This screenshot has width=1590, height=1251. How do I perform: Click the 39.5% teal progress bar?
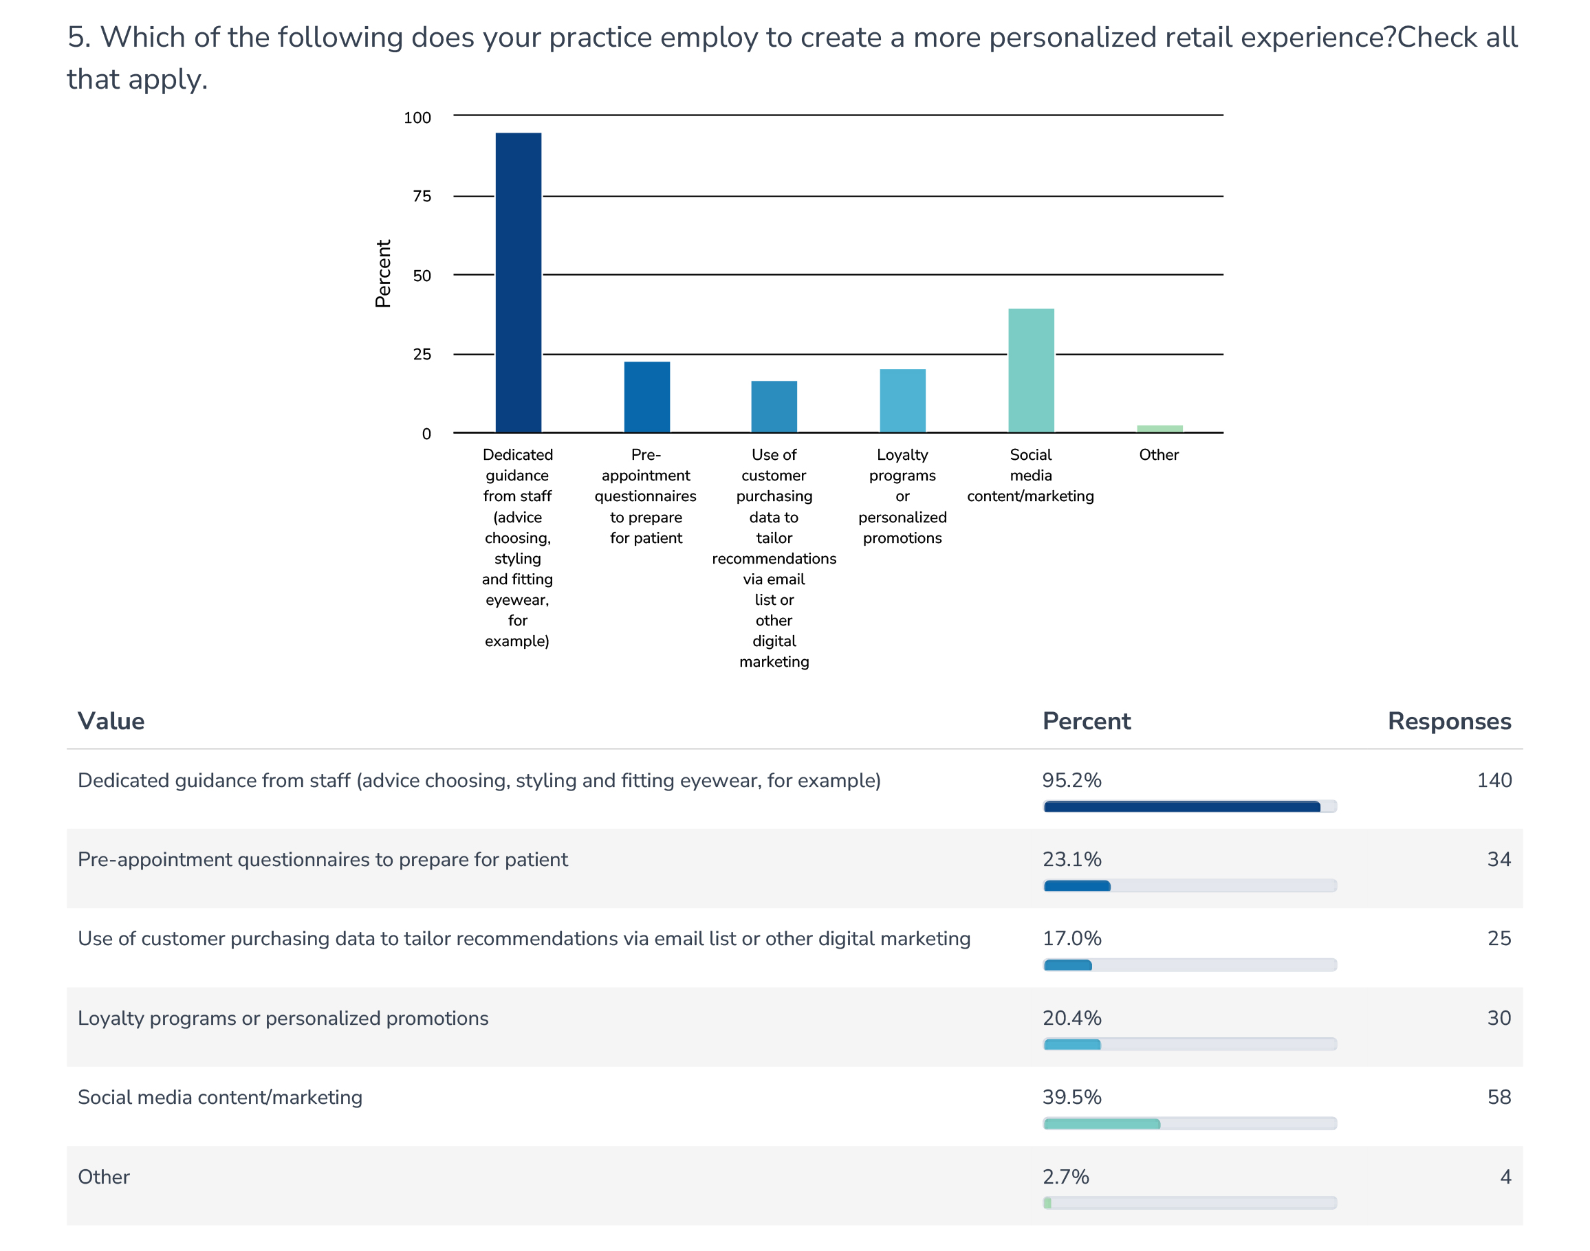point(1188,1124)
